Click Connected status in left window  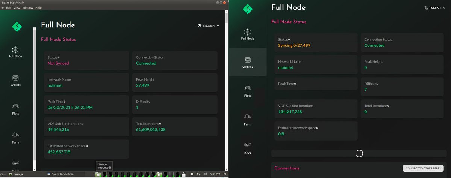tap(146, 63)
